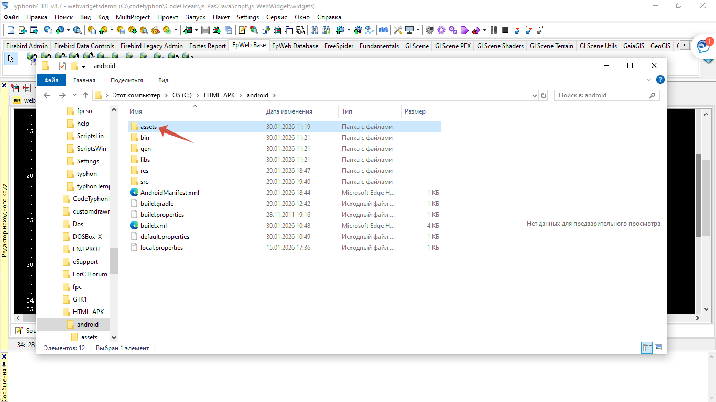Click the wrench and screwdriver tools icon
Image resolution: width=716 pixels, height=402 pixels.
[398, 30]
